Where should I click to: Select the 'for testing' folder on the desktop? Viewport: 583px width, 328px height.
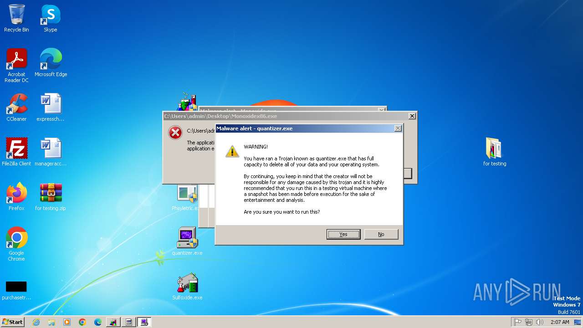tap(495, 152)
